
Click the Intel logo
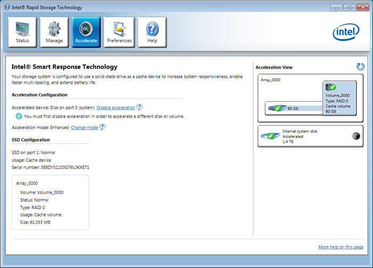coord(346,32)
